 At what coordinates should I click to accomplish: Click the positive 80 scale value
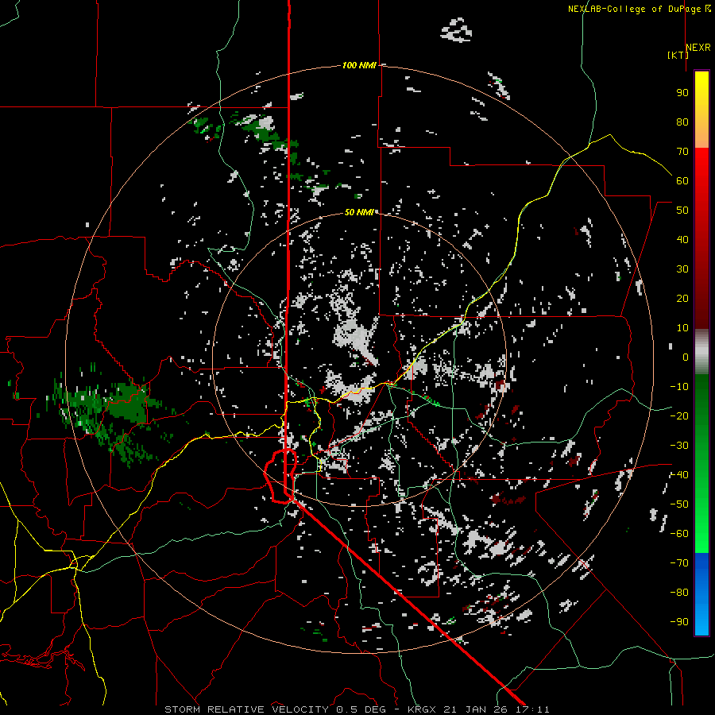[682, 122]
